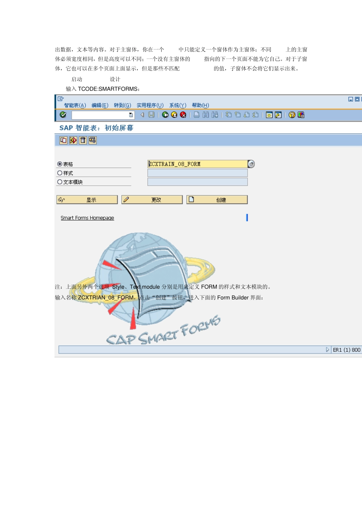
Task: Open the Smart Forms Homepage link
Action: pos(87,218)
